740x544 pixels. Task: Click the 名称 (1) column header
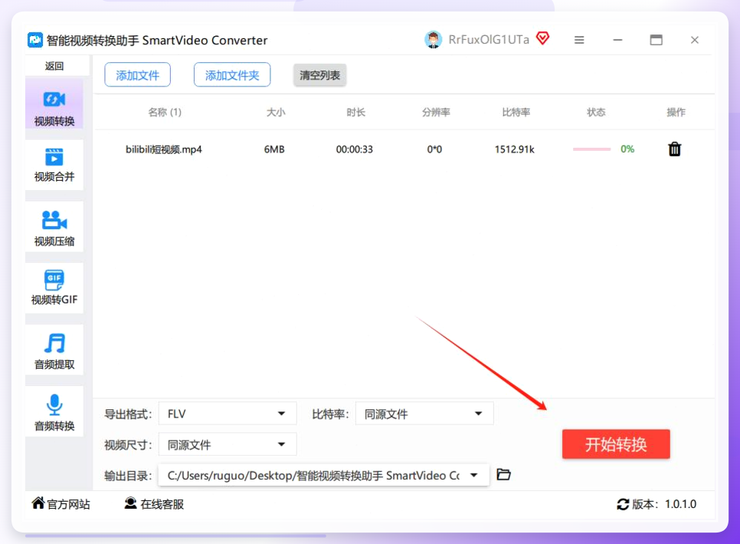click(165, 112)
